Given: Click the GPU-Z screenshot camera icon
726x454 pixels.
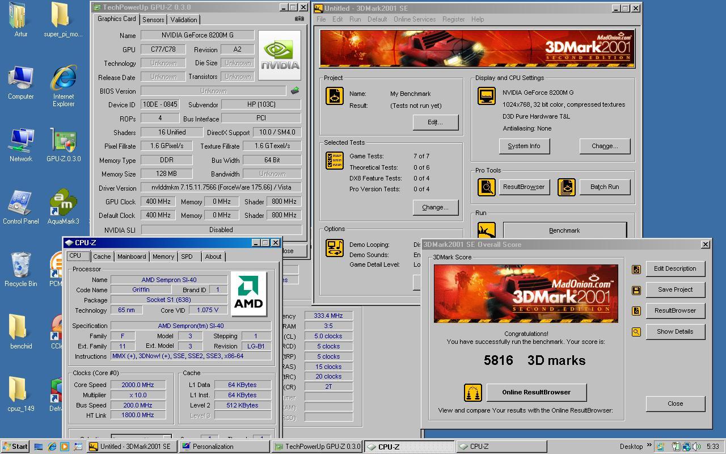Looking at the screenshot, I should [299, 19].
